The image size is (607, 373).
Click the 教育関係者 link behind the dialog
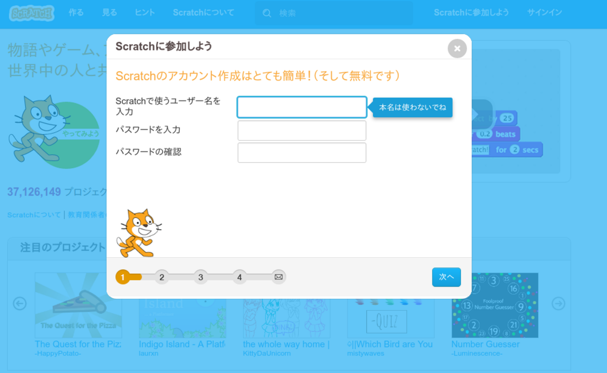point(86,215)
